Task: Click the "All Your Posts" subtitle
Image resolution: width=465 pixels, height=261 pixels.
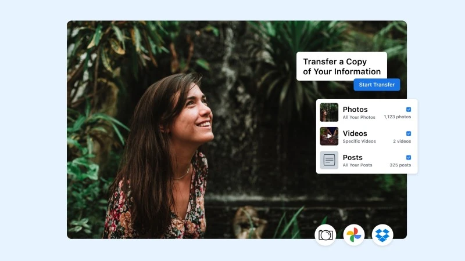Action: coord(357,165)
